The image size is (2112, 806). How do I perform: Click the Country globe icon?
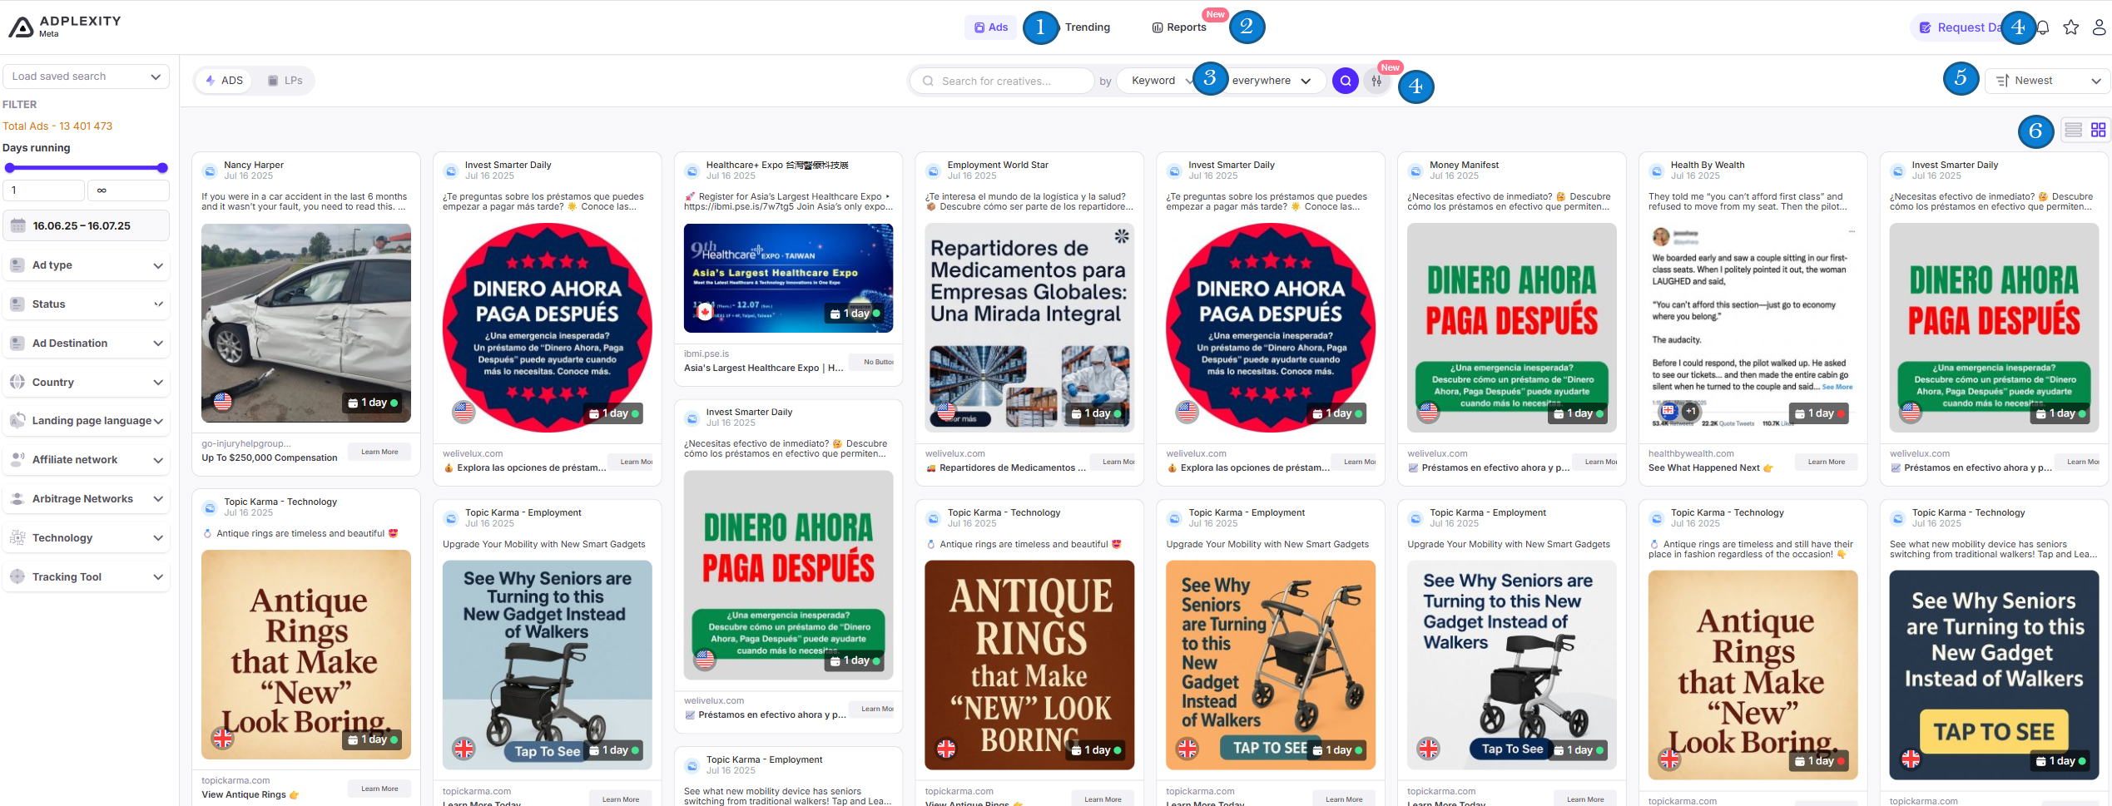click(17, 382)
